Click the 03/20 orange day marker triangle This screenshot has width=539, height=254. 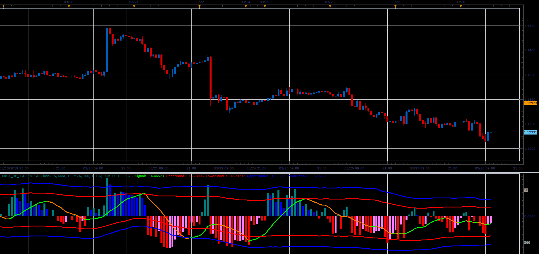click(69, 7)
